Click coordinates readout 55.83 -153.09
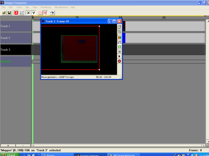The width and height of the screenshot is (209, 156). coord(104,77)
